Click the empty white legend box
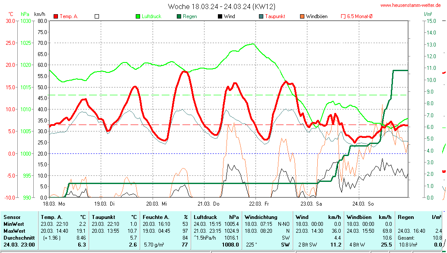This screenshot has width=447, height=253. pyautogui.click(x=97, y=16)
